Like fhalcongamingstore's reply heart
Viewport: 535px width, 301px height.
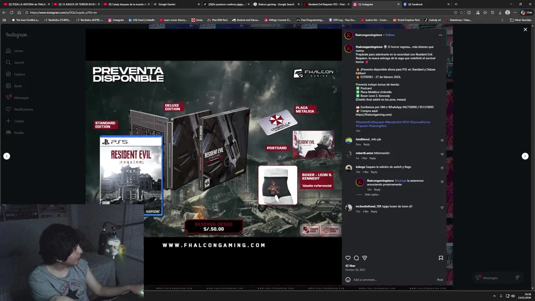(442, 182)
